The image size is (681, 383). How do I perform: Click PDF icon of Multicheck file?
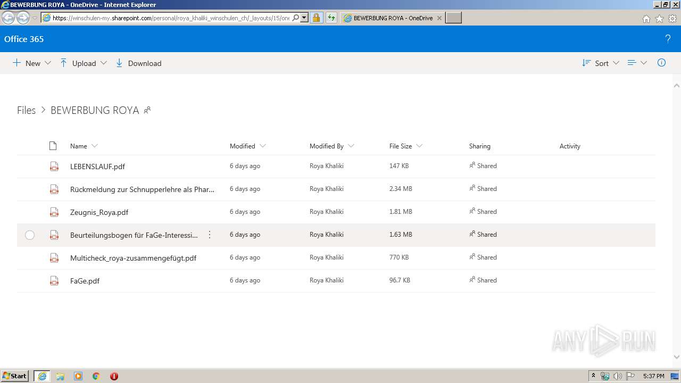point(54,258)
